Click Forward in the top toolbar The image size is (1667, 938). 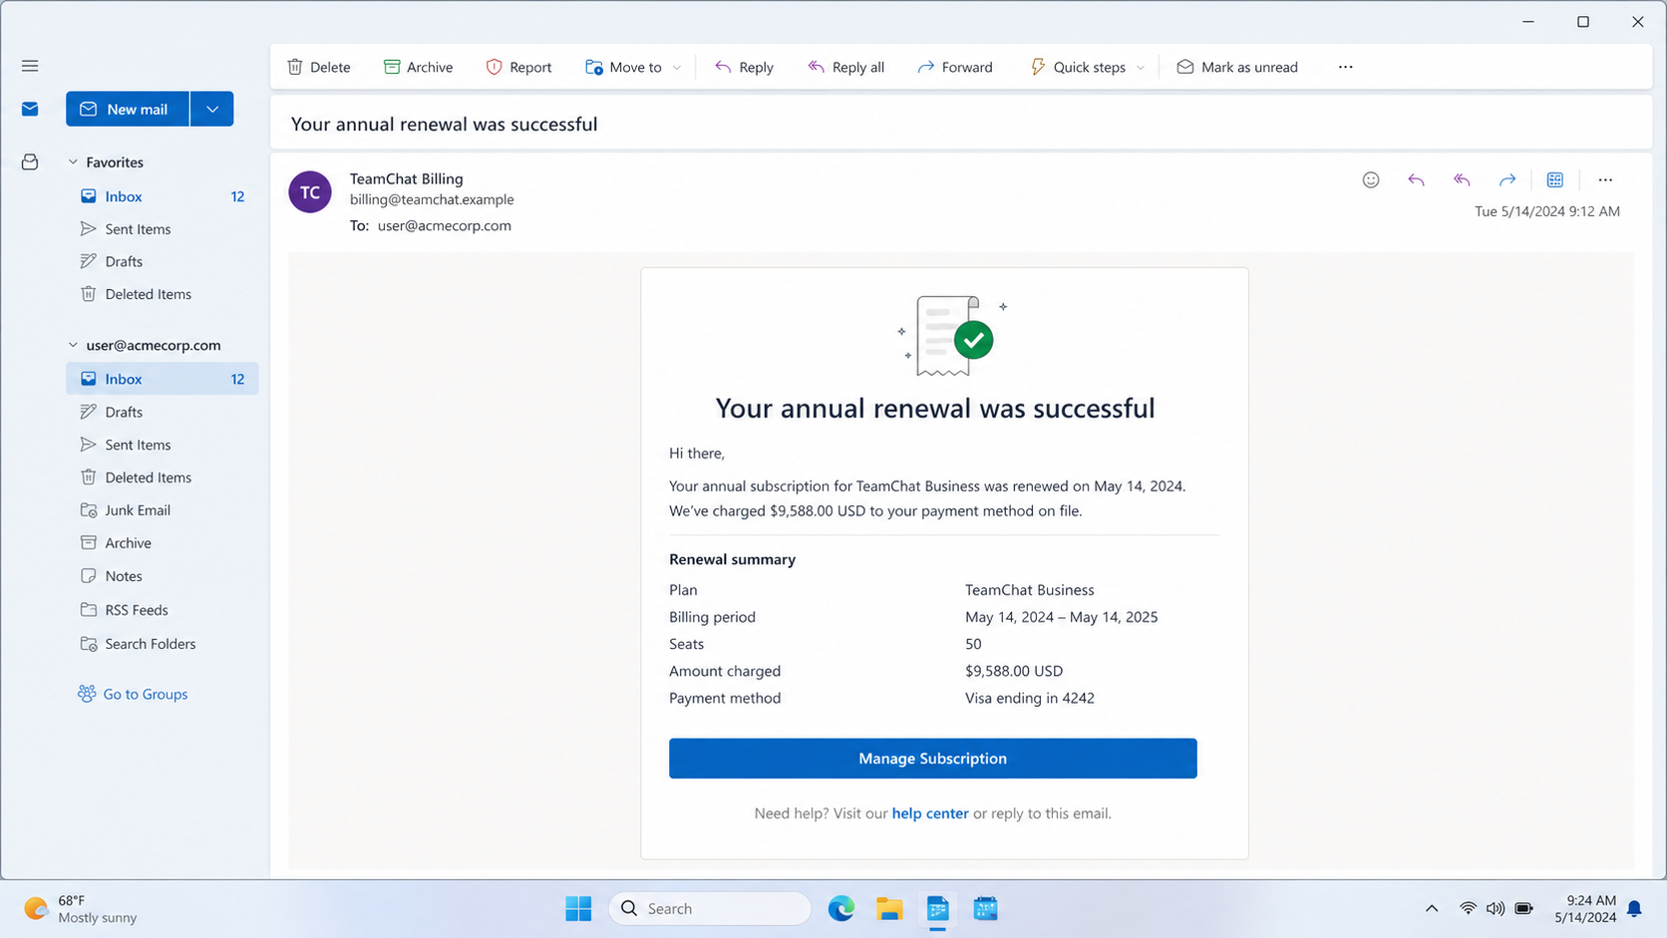click(x=955, y=67)
